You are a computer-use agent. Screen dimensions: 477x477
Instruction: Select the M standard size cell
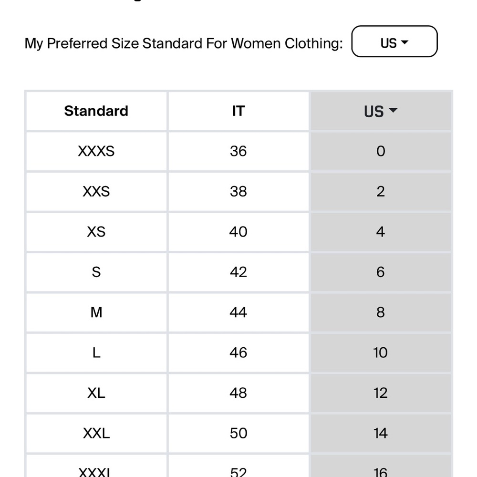point(96,312)
